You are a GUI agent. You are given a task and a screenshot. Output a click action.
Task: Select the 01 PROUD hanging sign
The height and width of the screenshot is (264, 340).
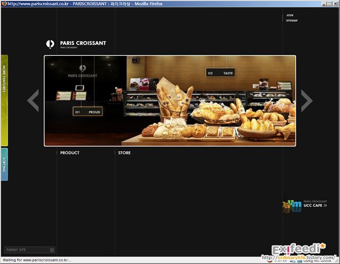[88, 112]
